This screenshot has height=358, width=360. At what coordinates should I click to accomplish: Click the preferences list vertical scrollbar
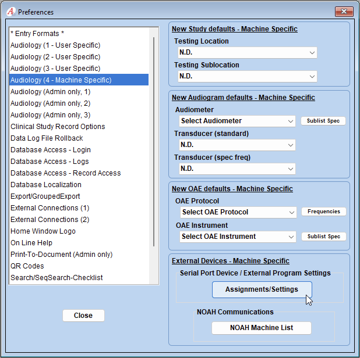click(x=154, y=139)
